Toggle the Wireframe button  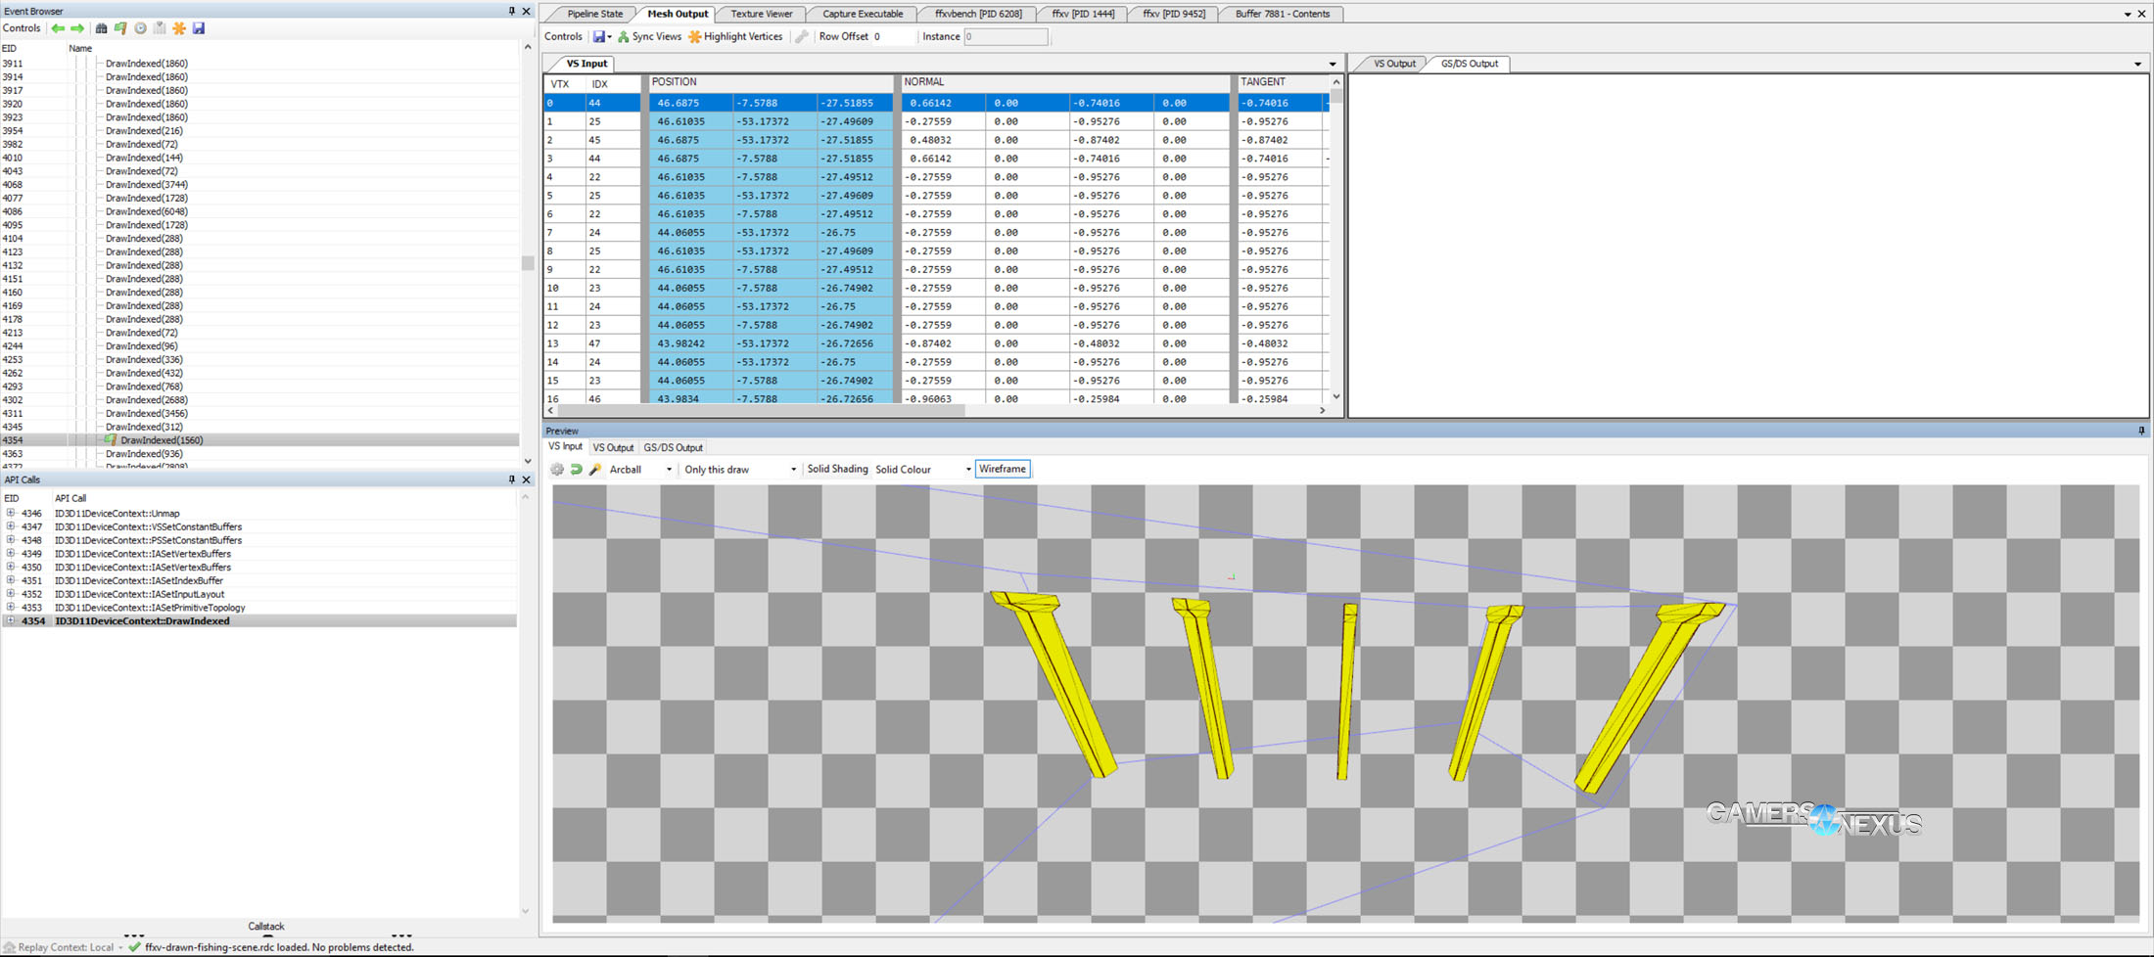click(1003, 469)
